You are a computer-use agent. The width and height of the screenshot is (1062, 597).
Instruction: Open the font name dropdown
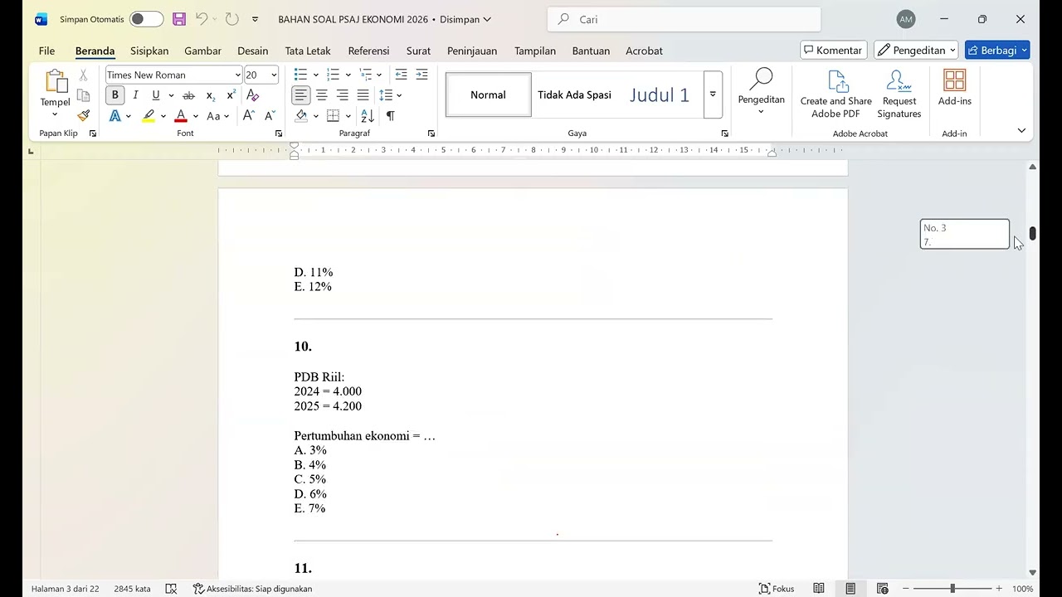tap(237, 75)
